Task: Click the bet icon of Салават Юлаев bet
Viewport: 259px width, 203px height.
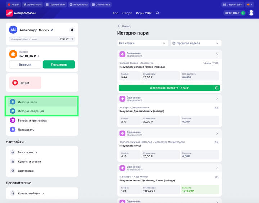Action: pos(122,54)
